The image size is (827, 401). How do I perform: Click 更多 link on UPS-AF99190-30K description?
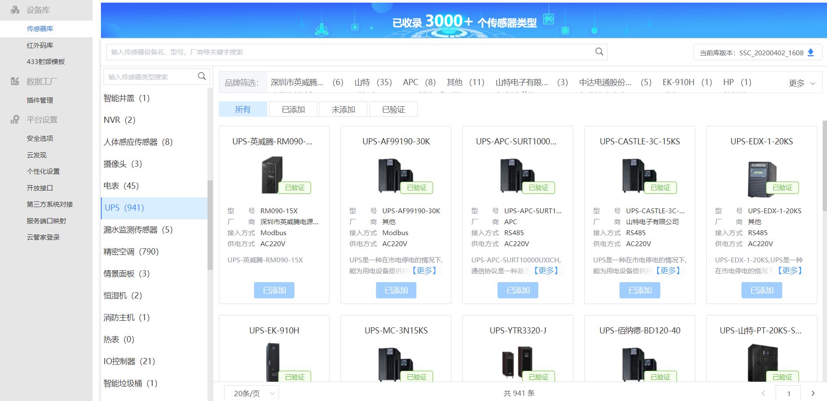click(x=424, y=271)
